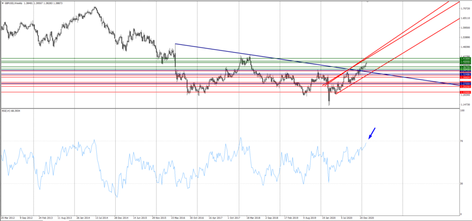Click the 1.14730 price axis value

(465, 105)
